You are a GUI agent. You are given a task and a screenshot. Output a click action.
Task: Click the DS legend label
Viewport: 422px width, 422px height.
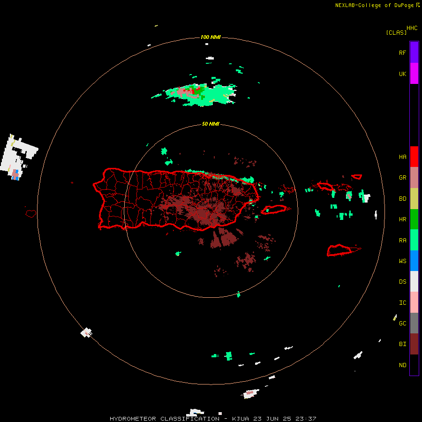[402, 282]
